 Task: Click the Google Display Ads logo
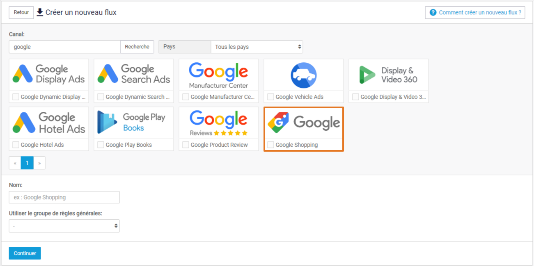click(x=49, y=74)
